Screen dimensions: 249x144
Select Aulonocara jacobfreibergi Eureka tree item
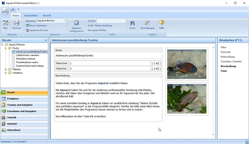(x=31, y=52)
